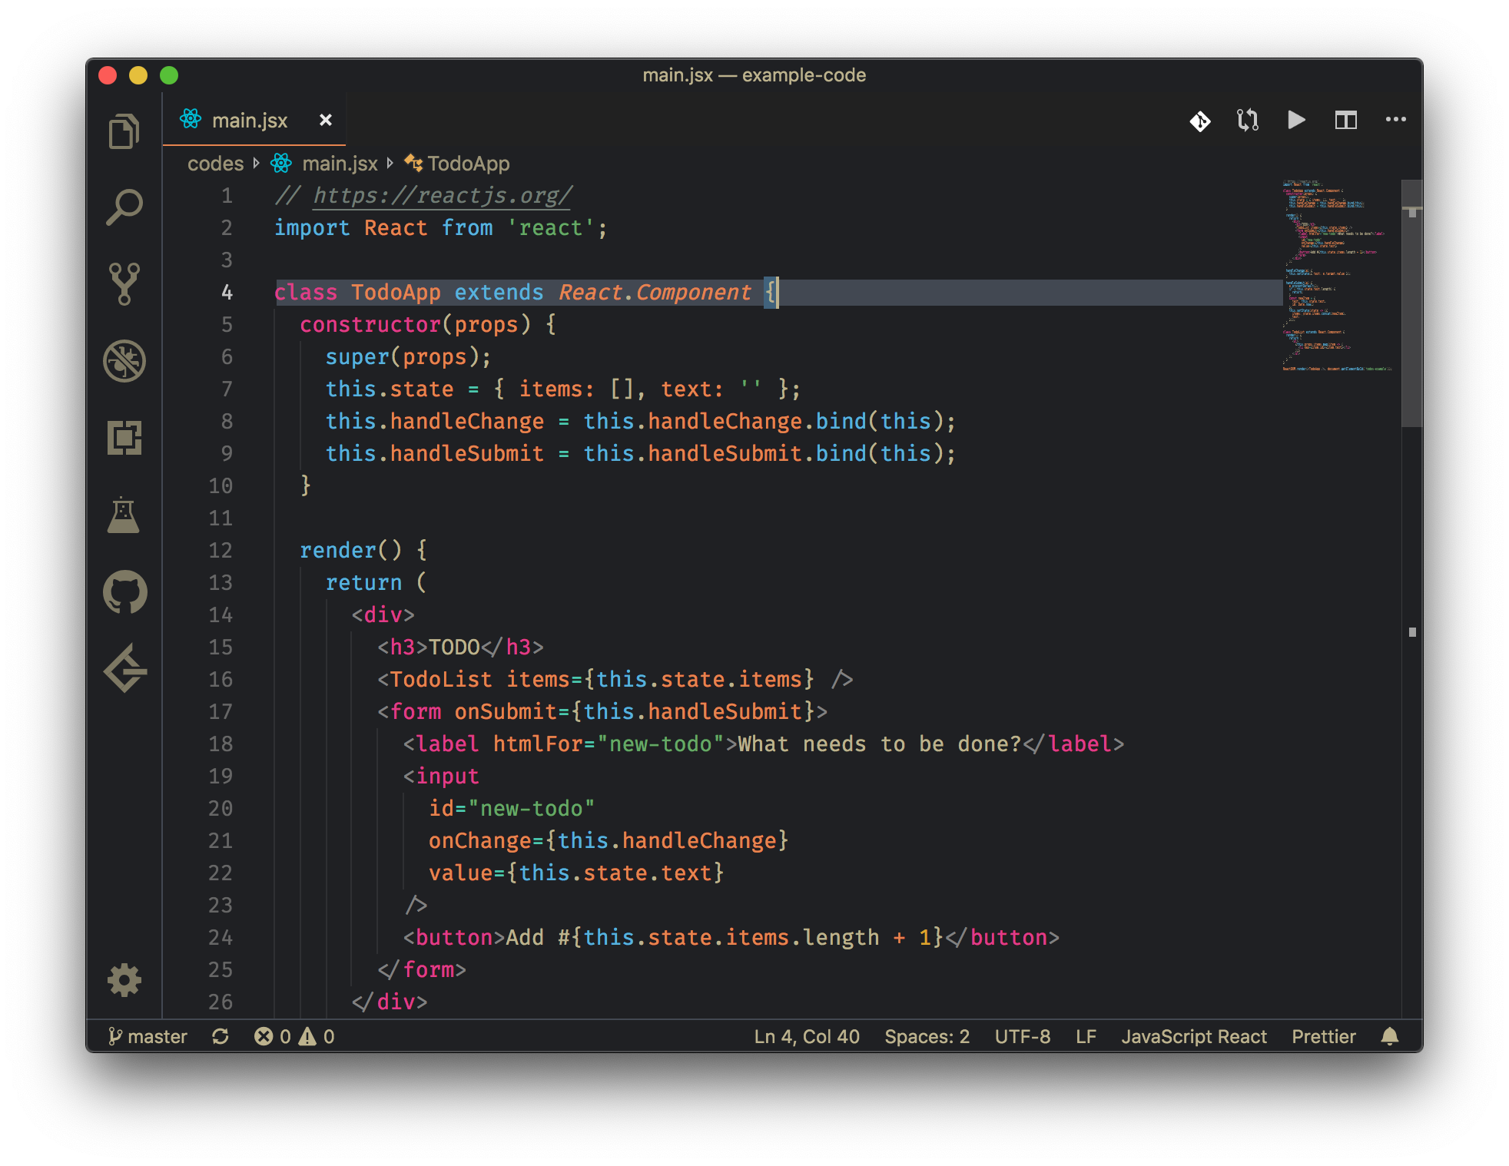Viewport: 1509px width, 1166px height.
Task: Follow the reactjs.org comment link
Action: pyautogui.click(x=440, y=196)
